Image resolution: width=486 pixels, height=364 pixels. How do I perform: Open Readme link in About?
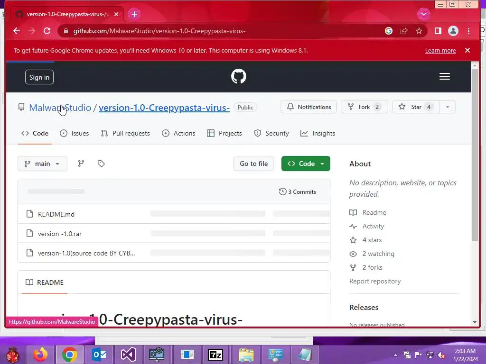pyautogui.click(x=368, y=213)
